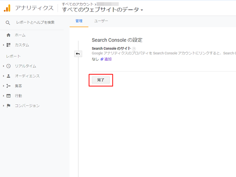Open カスタム in the sidebar
This screenshot has height=177, width=236.
click(x=22, y=45)
